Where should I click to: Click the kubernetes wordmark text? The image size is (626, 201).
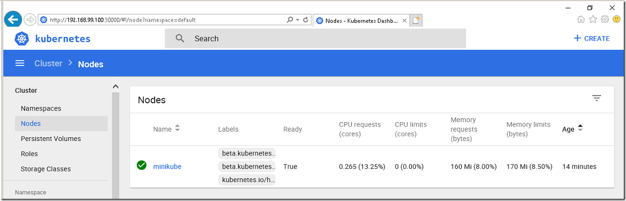click(63, 39)
